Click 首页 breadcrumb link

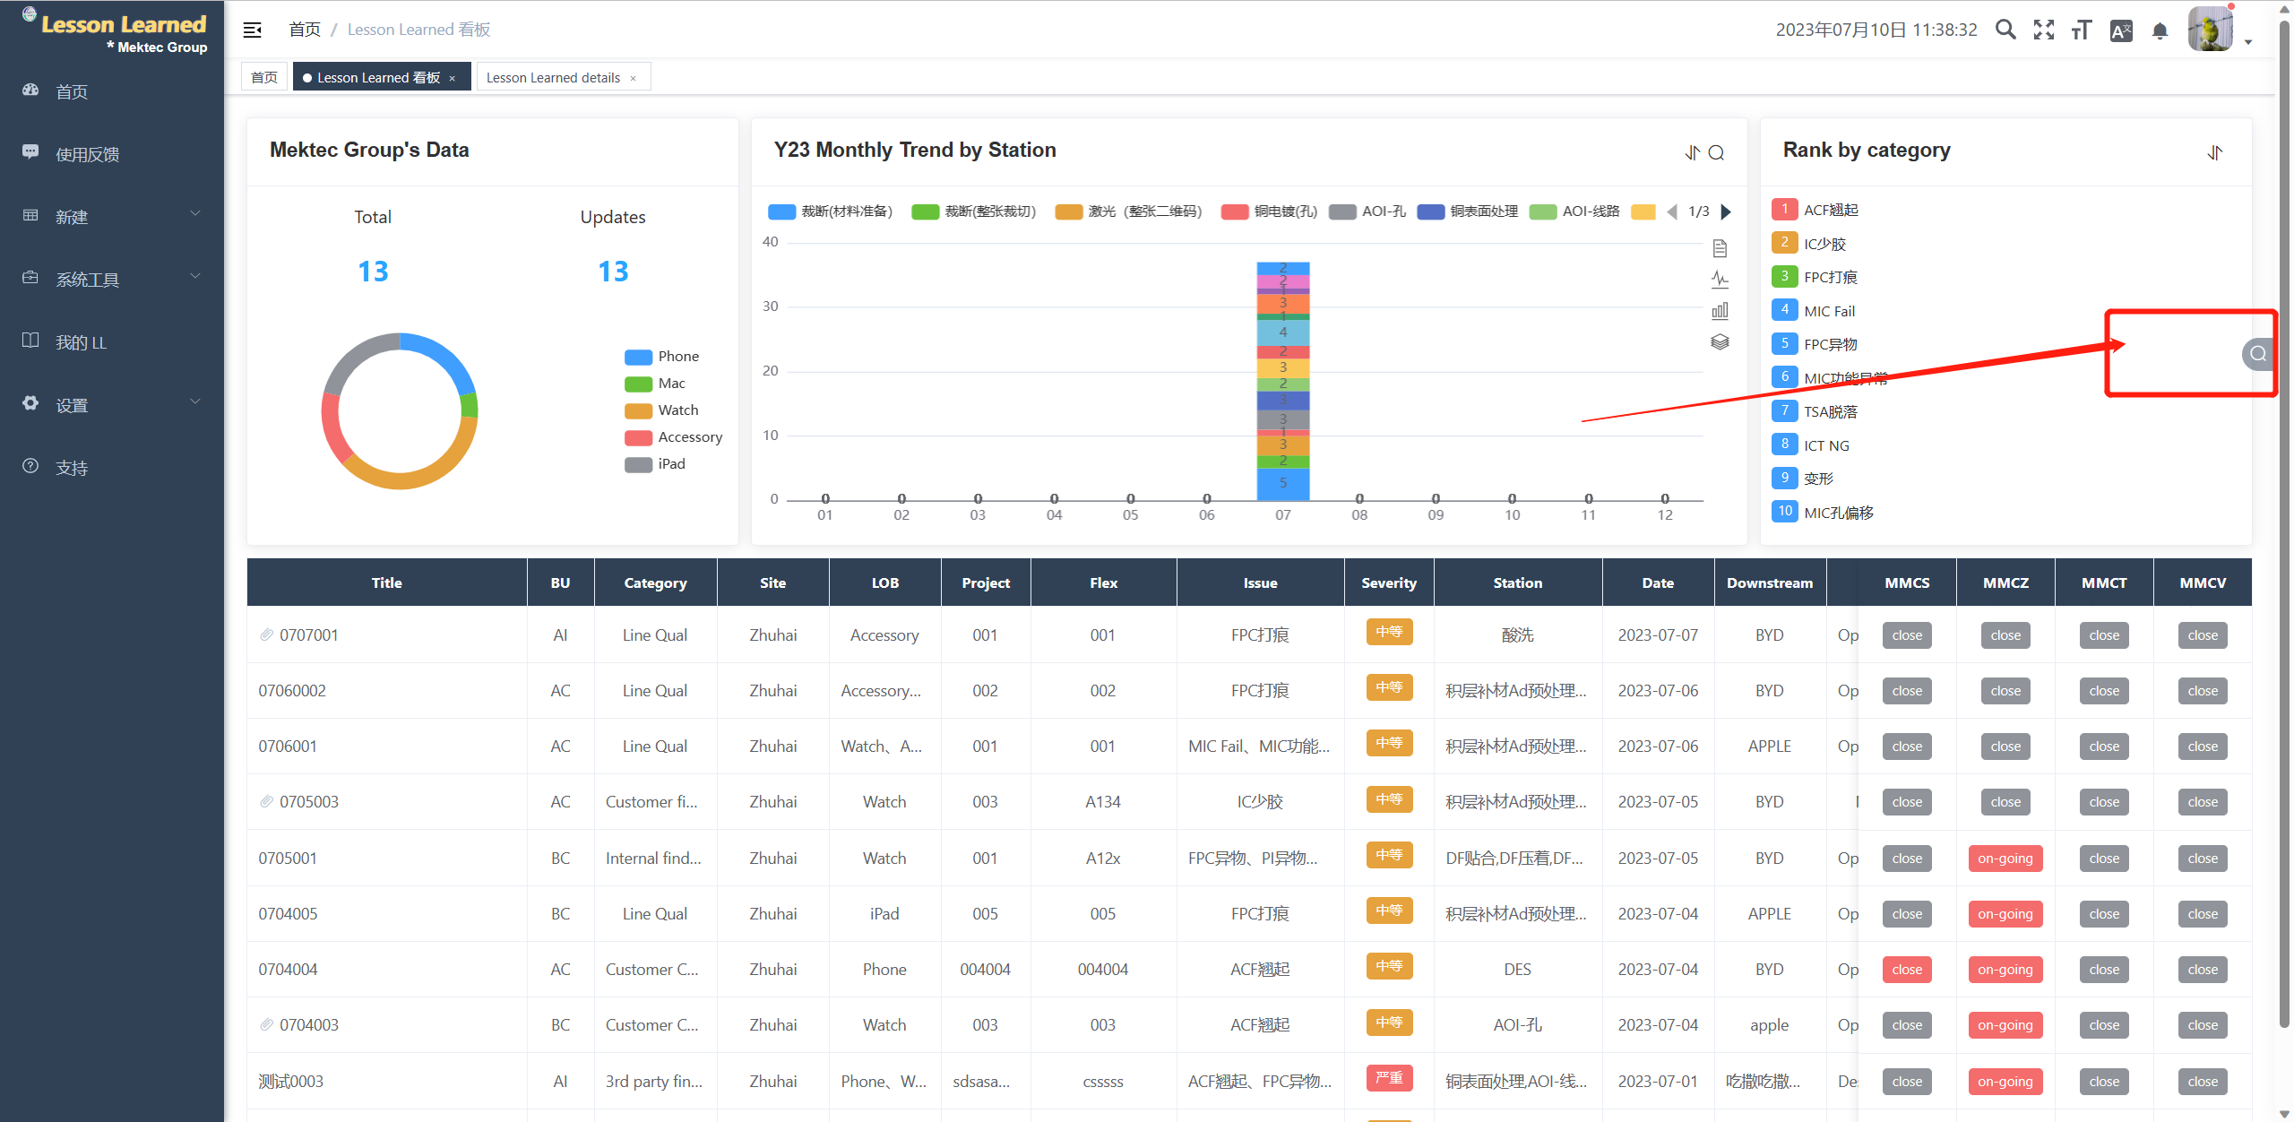click(x=305, y=30)
